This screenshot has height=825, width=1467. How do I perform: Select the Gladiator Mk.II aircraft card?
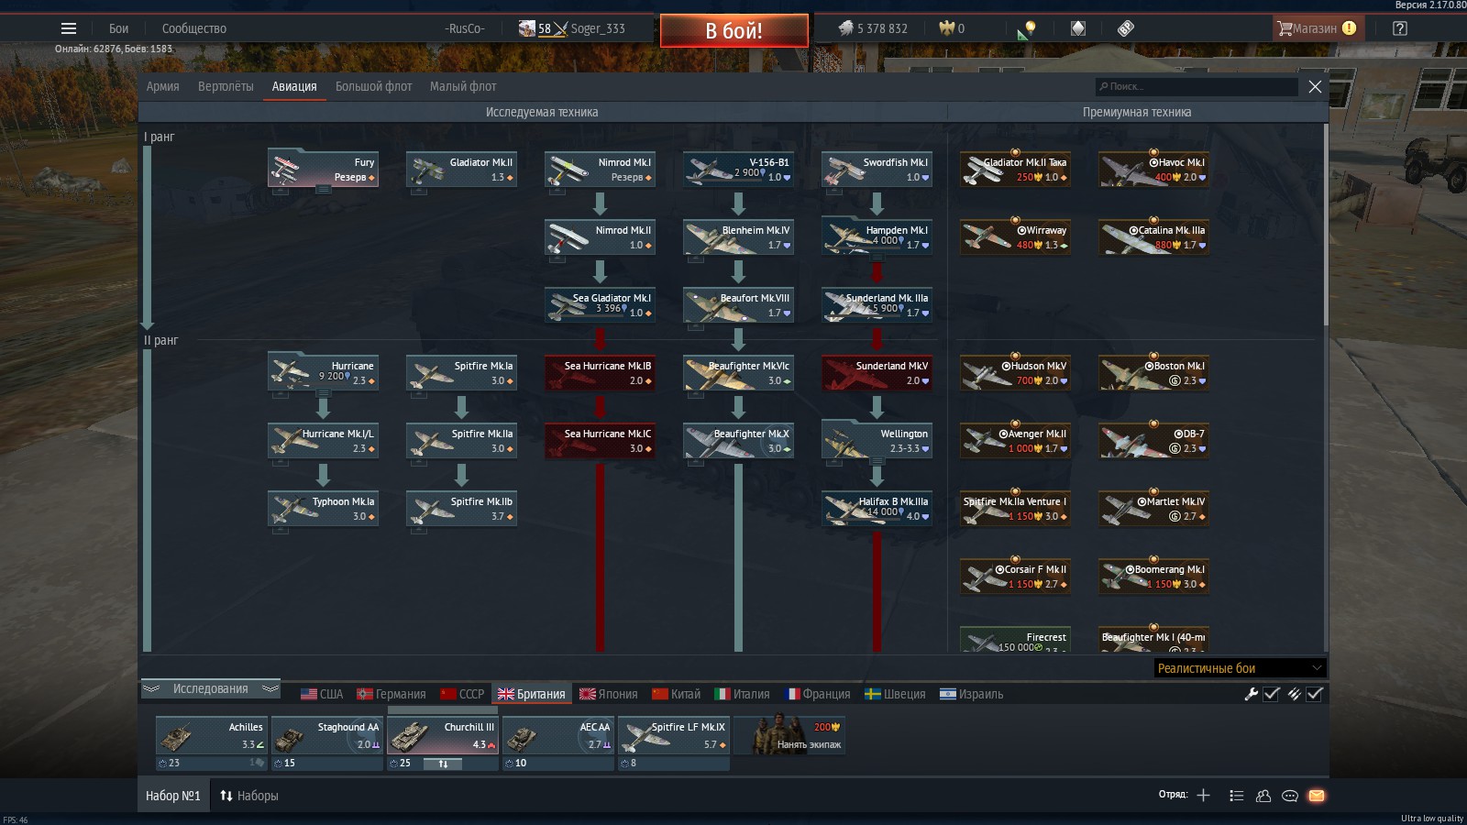coord(461,169)
